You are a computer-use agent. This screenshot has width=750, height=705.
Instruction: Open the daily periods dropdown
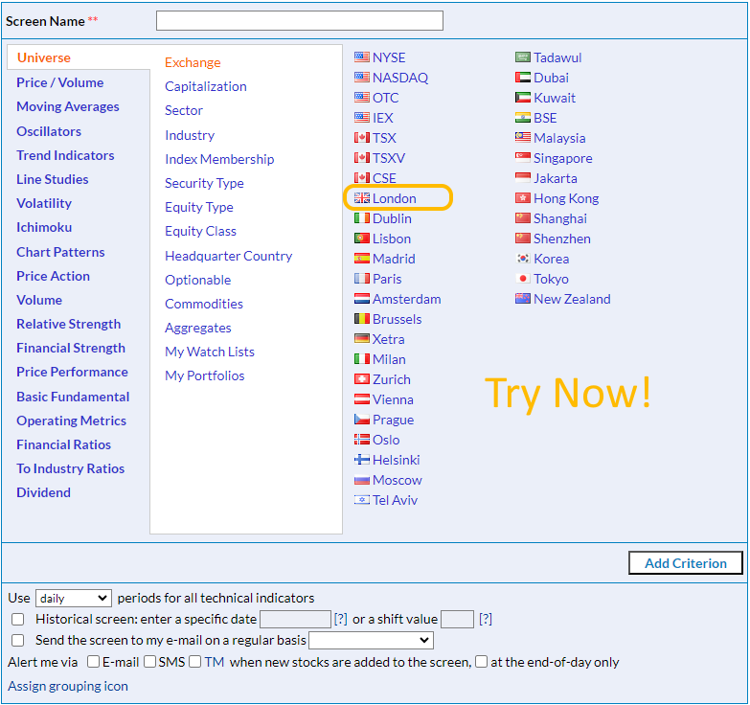tap(74, 599)
